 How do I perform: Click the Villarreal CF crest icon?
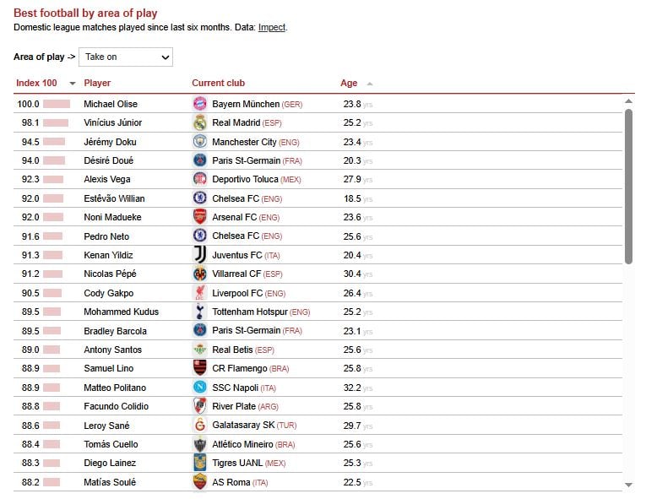pyautogui.click(x=200, y=274)
